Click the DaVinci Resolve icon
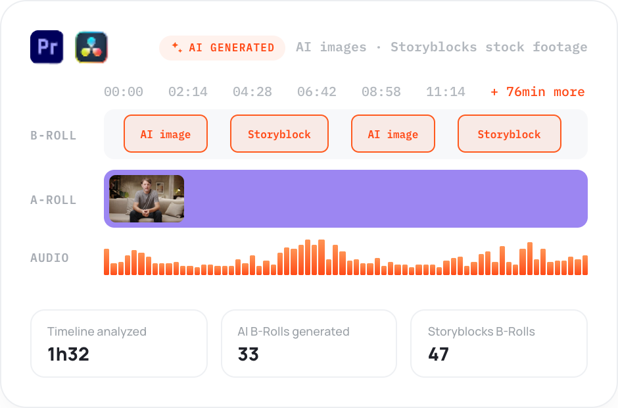 (91, 47)
